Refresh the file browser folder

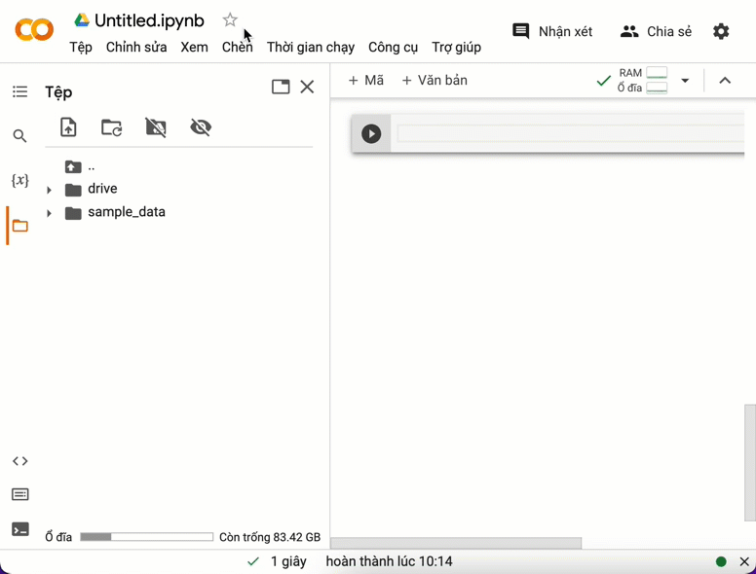click(x=112, y=127)
